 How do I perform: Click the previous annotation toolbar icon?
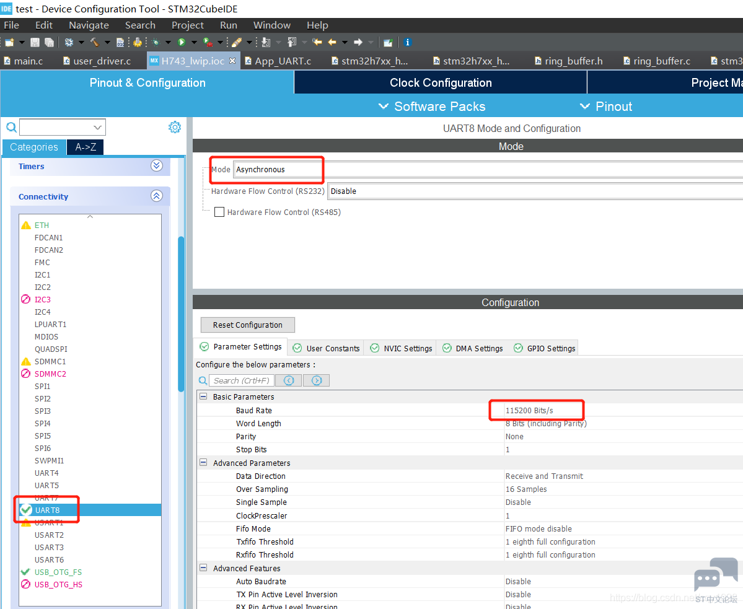(x=292, y=43)
